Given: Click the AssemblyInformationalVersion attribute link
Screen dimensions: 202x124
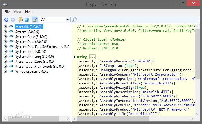Looking at the screenshot, I should (x=128, y=101).
